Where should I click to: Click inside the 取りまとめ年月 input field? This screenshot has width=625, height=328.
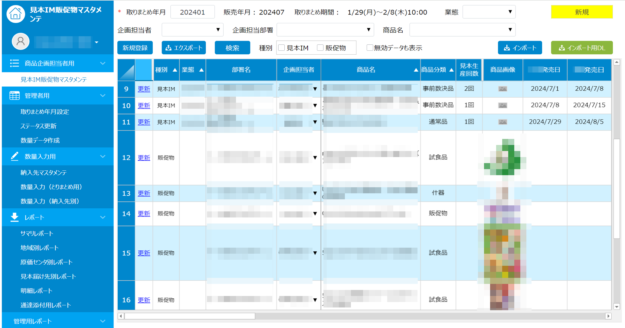tap(192, 12)
